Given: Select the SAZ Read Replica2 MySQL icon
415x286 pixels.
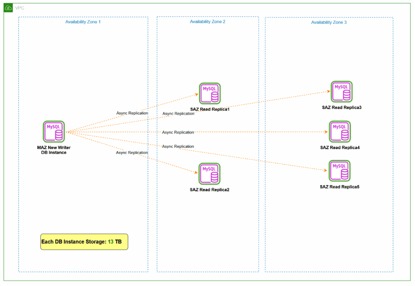Looking at the screenshot, I should [210, 173].
